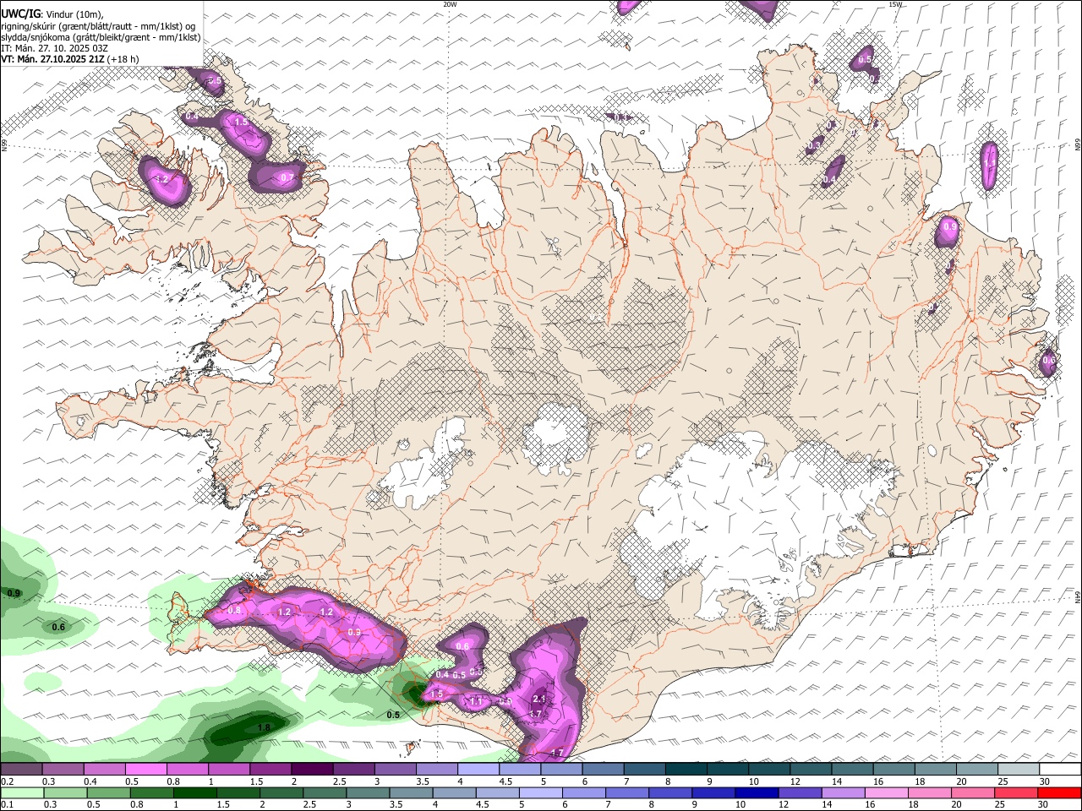Click the '2.1' snowfall value on the south coast
1082x811 pixels.
click(x=539, y=699)
